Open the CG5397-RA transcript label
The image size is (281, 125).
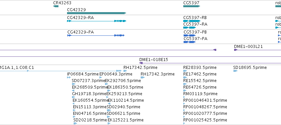195,24
